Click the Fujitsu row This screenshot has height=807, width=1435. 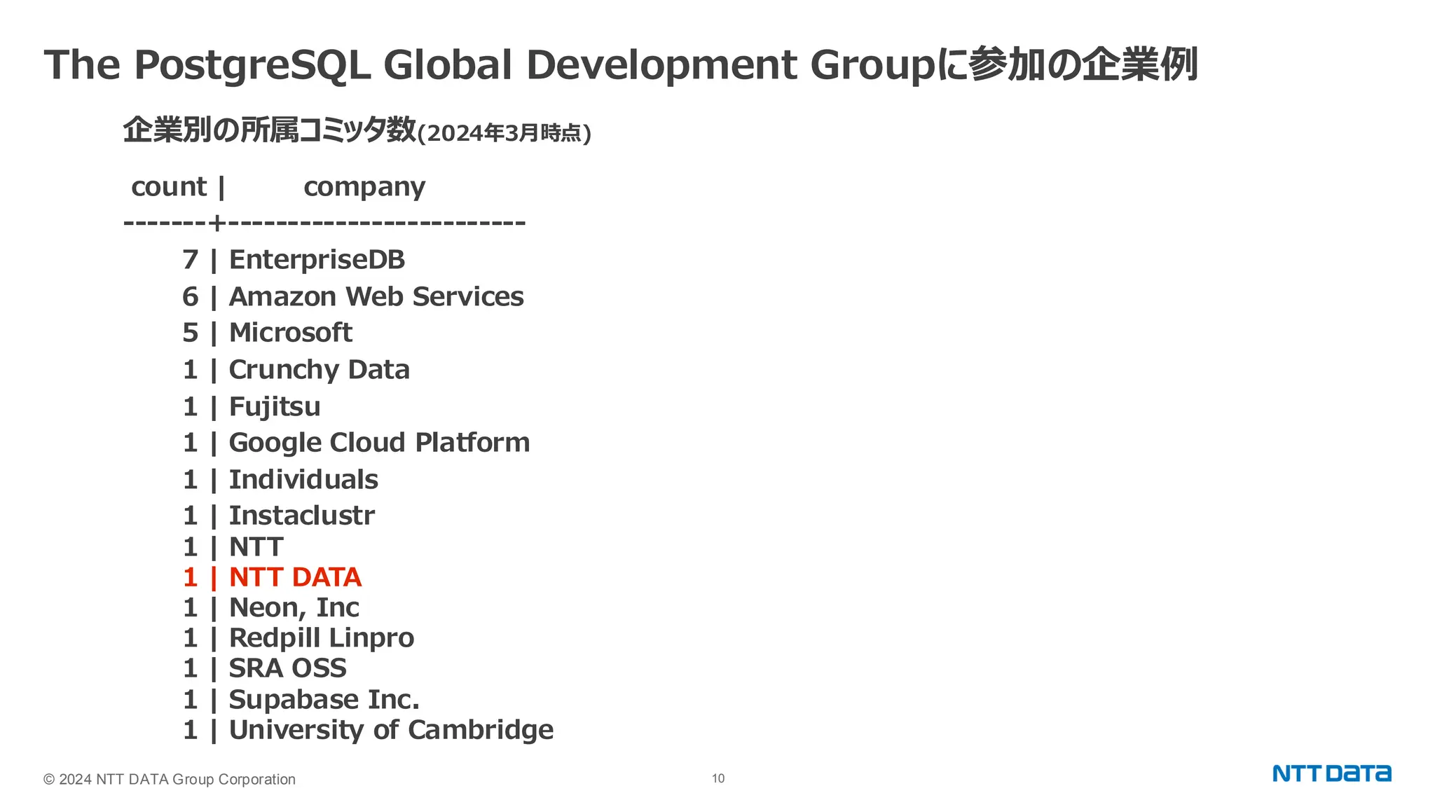tap(275, 407)
